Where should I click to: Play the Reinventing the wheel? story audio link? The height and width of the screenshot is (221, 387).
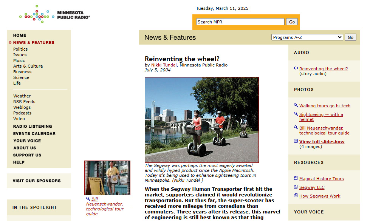coord(324,69)
